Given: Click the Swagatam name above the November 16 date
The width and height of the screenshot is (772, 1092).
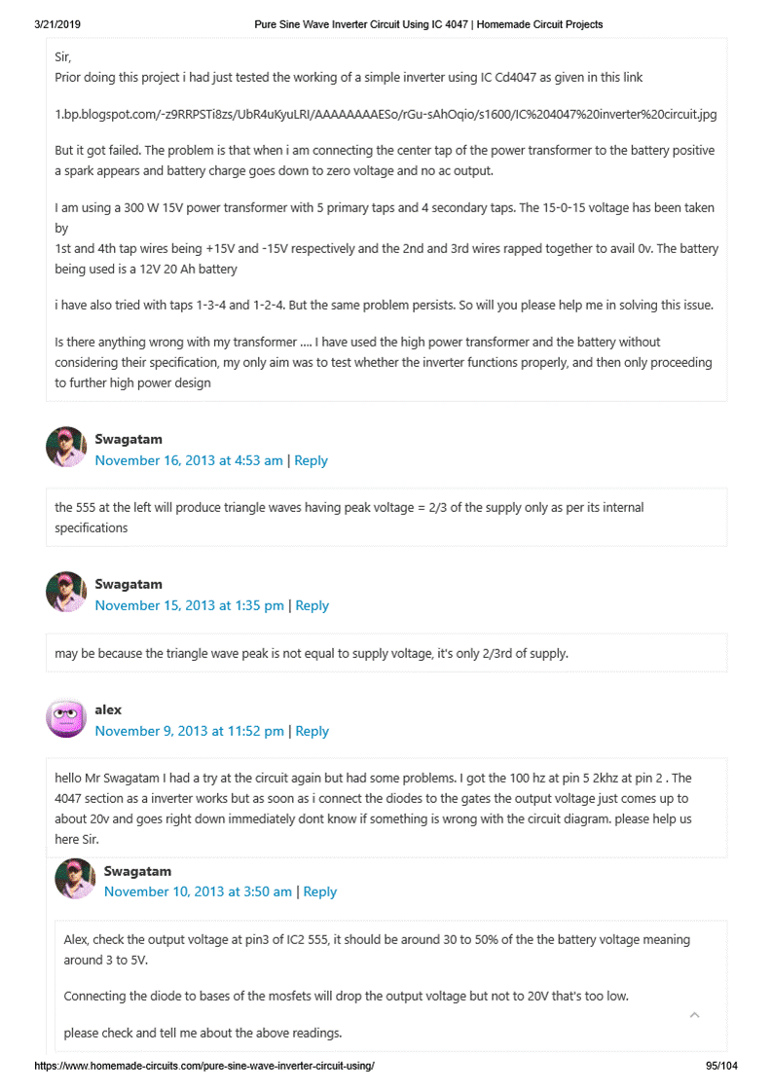Looking at the screenshot, I should pyautogui.click(x=129, y=439).
